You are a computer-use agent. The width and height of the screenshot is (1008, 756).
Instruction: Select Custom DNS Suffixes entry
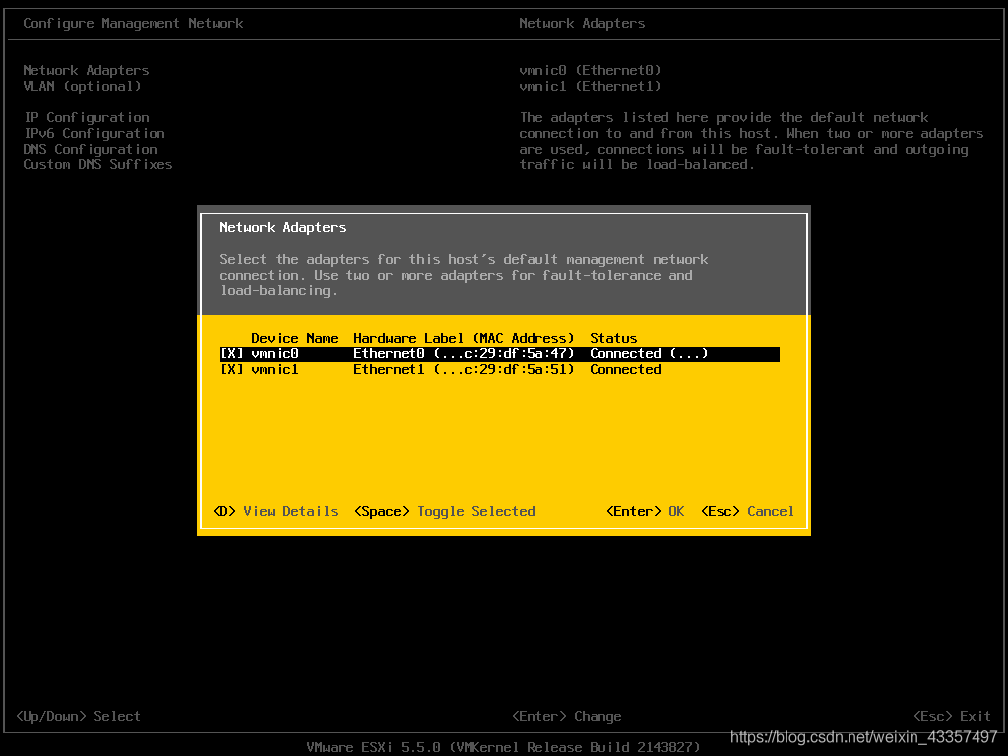[x=97, y=165]
